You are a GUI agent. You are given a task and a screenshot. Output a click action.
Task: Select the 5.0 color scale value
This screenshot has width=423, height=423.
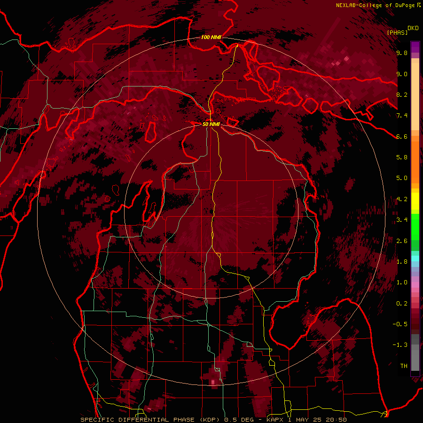[402, 178]
